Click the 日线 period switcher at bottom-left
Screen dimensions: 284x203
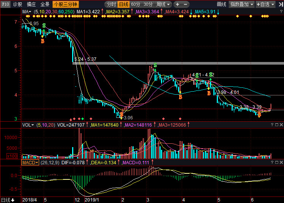(8, 200)
